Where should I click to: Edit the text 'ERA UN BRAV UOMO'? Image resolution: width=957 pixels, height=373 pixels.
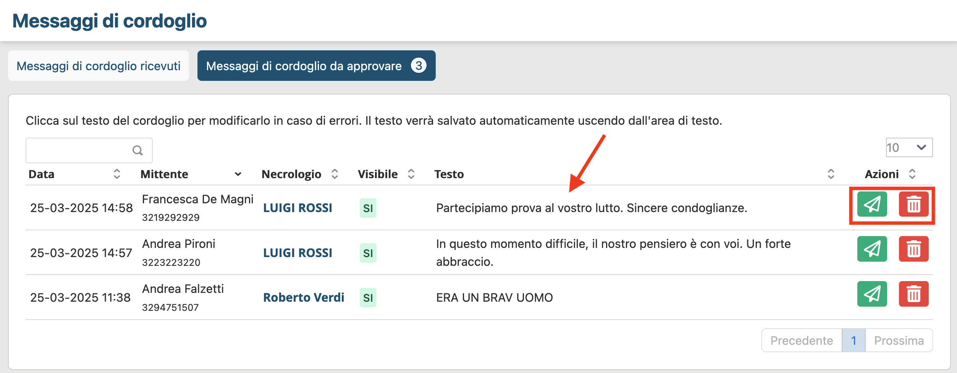[x=494, y=297]
